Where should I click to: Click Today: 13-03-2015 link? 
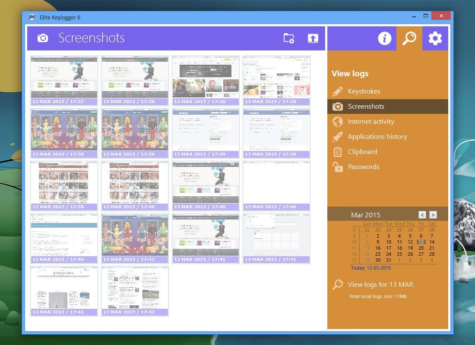coord(371,268)
